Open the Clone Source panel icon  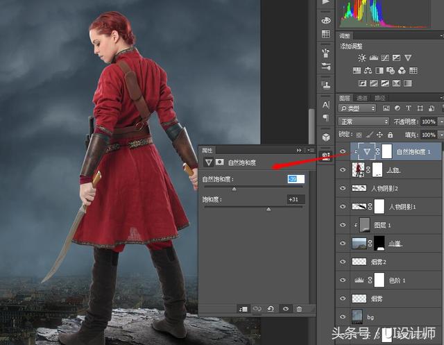326,85
